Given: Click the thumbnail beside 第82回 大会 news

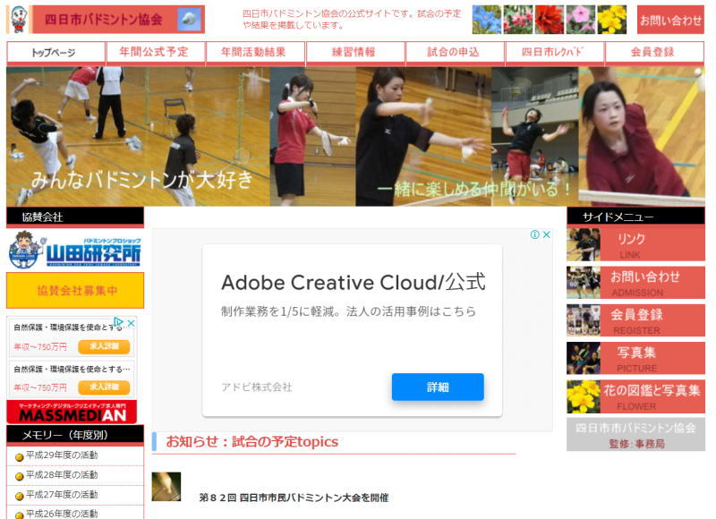Looking at the screenshot, I should coord(166,487).
